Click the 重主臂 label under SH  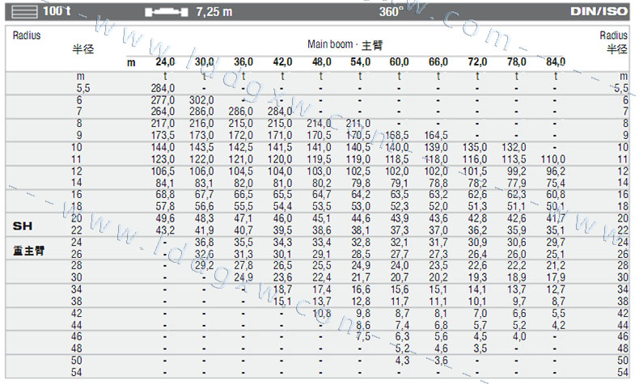point(28,251)
